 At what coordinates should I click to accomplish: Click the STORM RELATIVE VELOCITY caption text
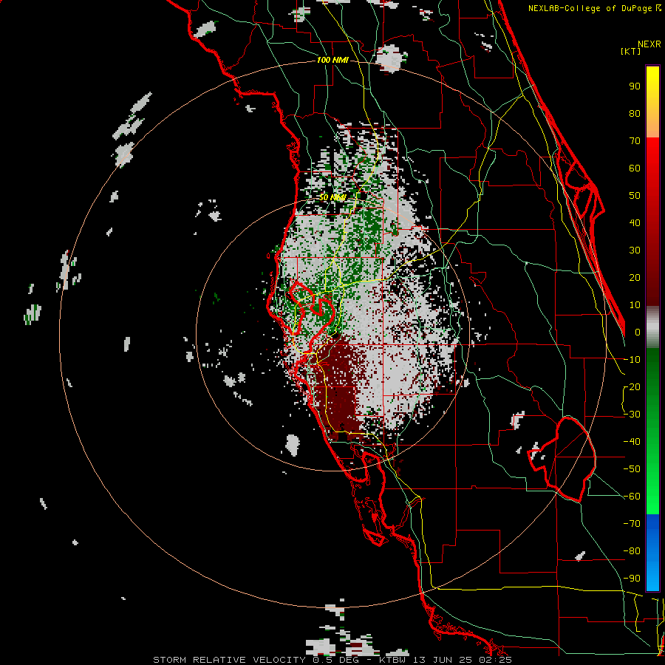pyautogui.click(x=230, y=660)
